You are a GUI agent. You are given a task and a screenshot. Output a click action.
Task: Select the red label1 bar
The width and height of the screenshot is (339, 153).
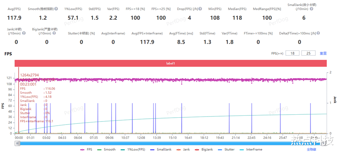(171, 63)
